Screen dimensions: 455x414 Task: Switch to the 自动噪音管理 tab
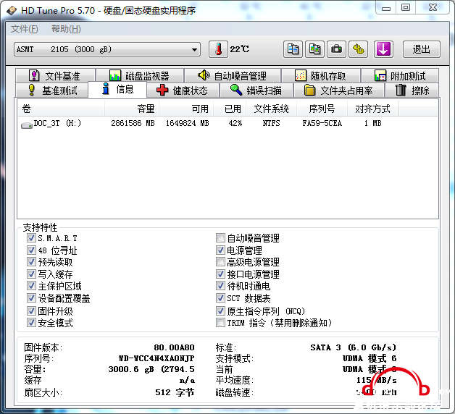click(233, 76)
